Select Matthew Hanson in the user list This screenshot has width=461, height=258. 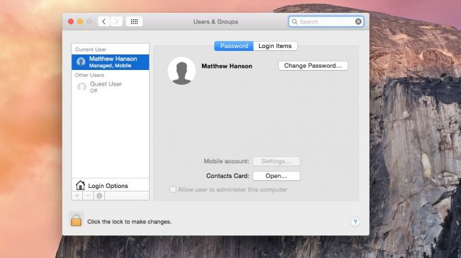(110, 62)
